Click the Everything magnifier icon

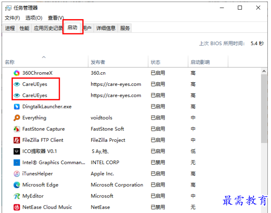[x=17, y=118]
